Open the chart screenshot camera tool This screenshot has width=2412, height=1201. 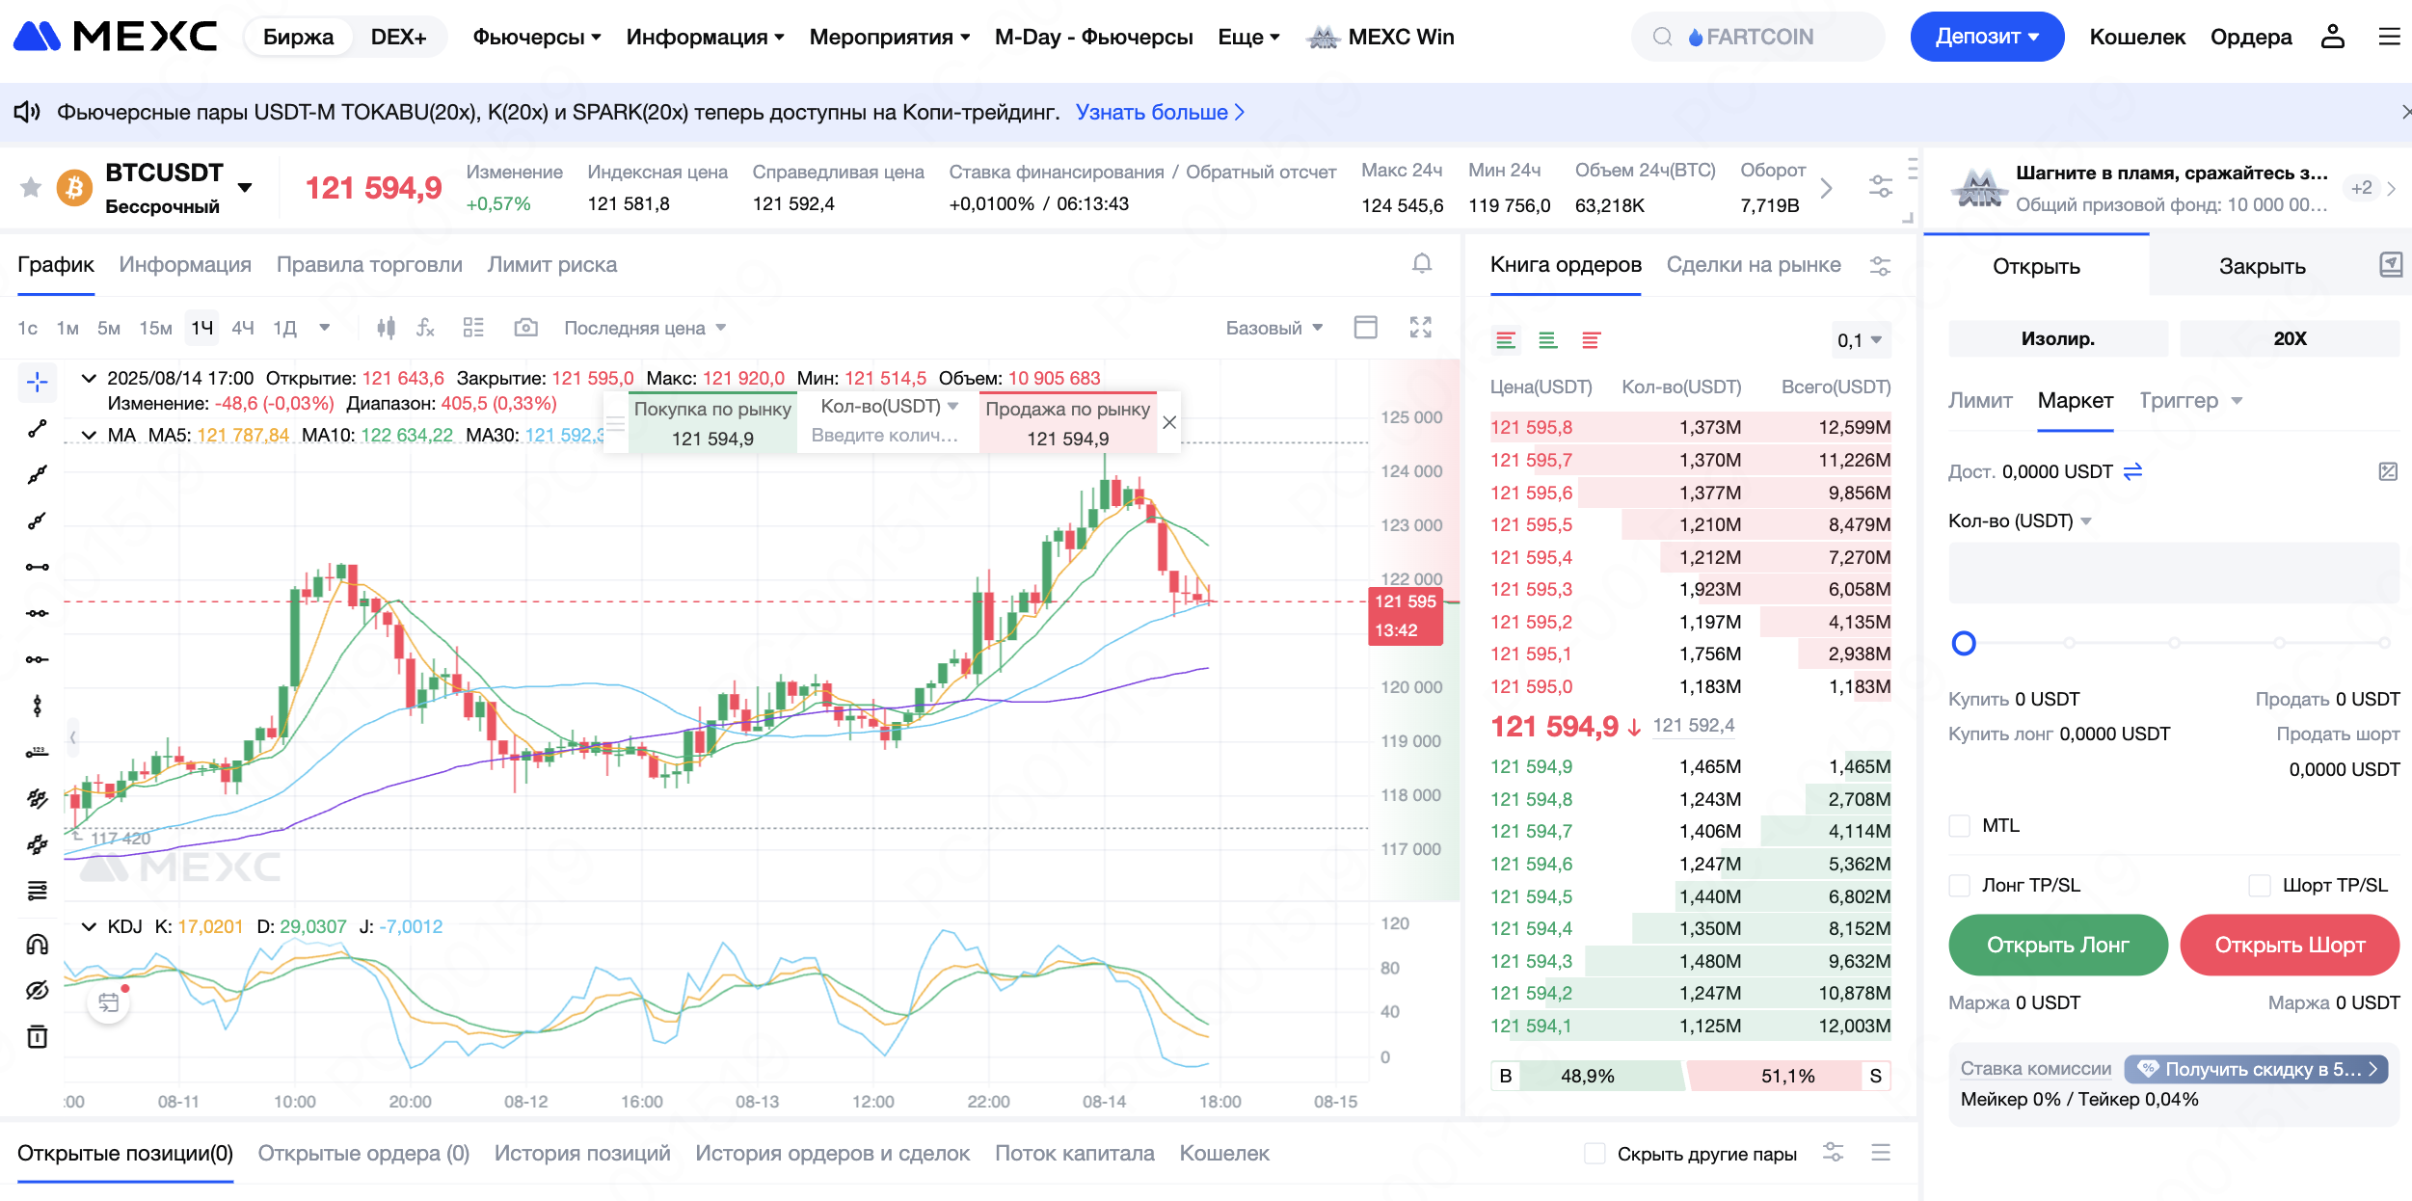525,328
